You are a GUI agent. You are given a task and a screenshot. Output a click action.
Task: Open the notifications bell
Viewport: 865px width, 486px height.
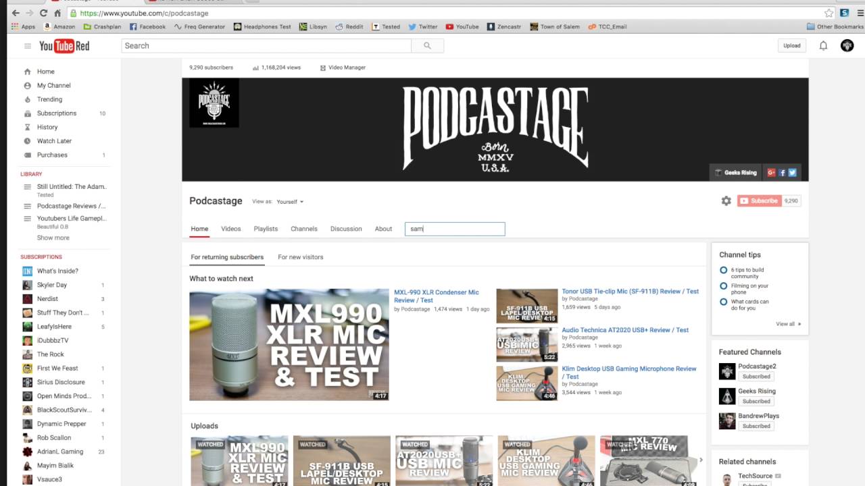pos(823,46)
